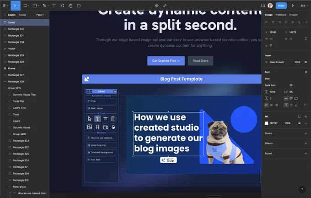Select the Hand tool

click(70, 6)
